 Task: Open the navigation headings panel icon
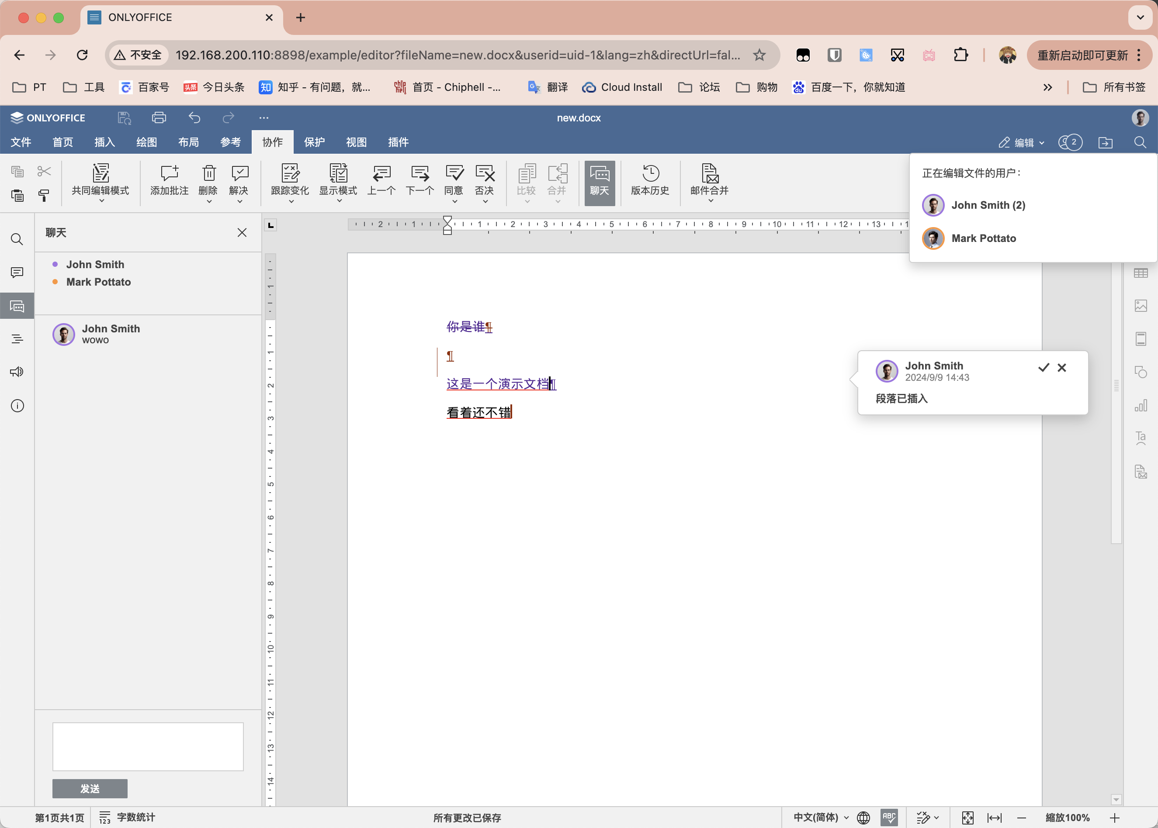pos(17,338)
